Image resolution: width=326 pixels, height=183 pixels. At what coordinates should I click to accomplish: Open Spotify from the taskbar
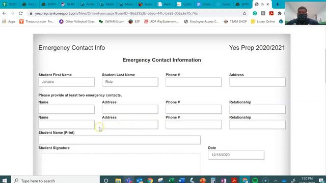[x=255, y=180]
